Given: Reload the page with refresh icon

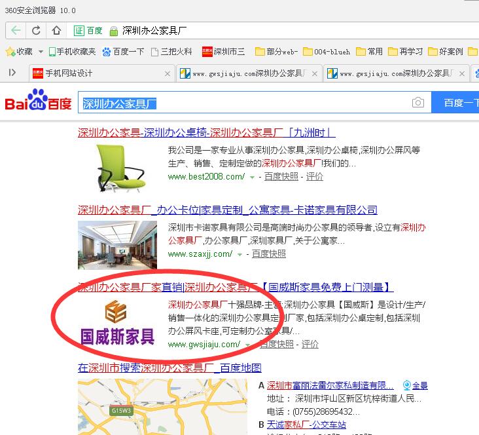Looking at the screenshot, I should (36, 30).
